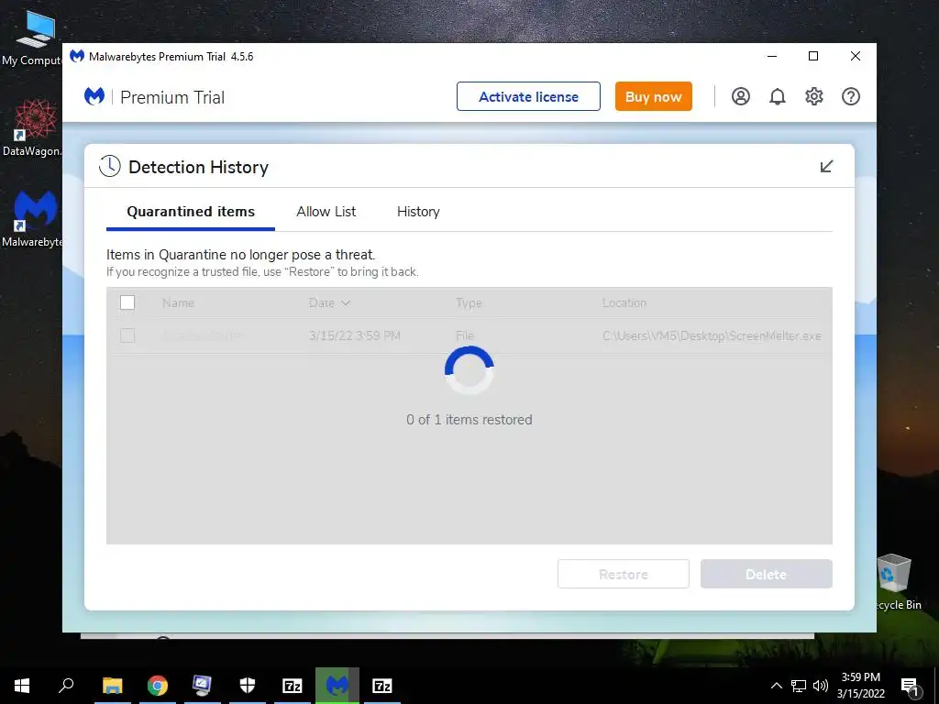Open the Windows Start menu
The width and height of the screenshot is (939, 704).
tap(22, 686)
